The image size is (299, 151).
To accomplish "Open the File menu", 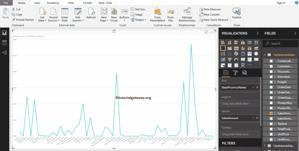I will point(6,3).
